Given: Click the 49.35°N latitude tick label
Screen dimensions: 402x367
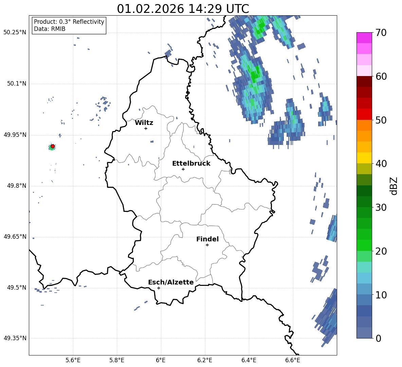Looking at the screenshot, I should coord(15,338).
